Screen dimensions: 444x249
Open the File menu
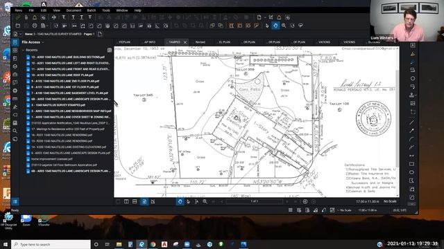(x=31, y=10)
